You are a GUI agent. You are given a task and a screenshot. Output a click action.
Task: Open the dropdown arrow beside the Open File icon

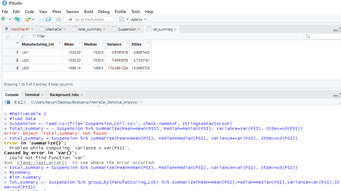33,19
